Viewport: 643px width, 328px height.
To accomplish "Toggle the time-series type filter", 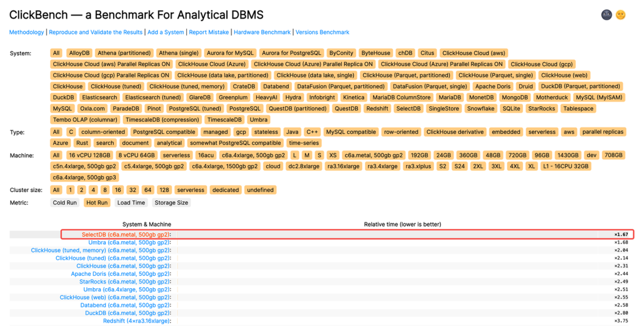I will pos(304,143).
